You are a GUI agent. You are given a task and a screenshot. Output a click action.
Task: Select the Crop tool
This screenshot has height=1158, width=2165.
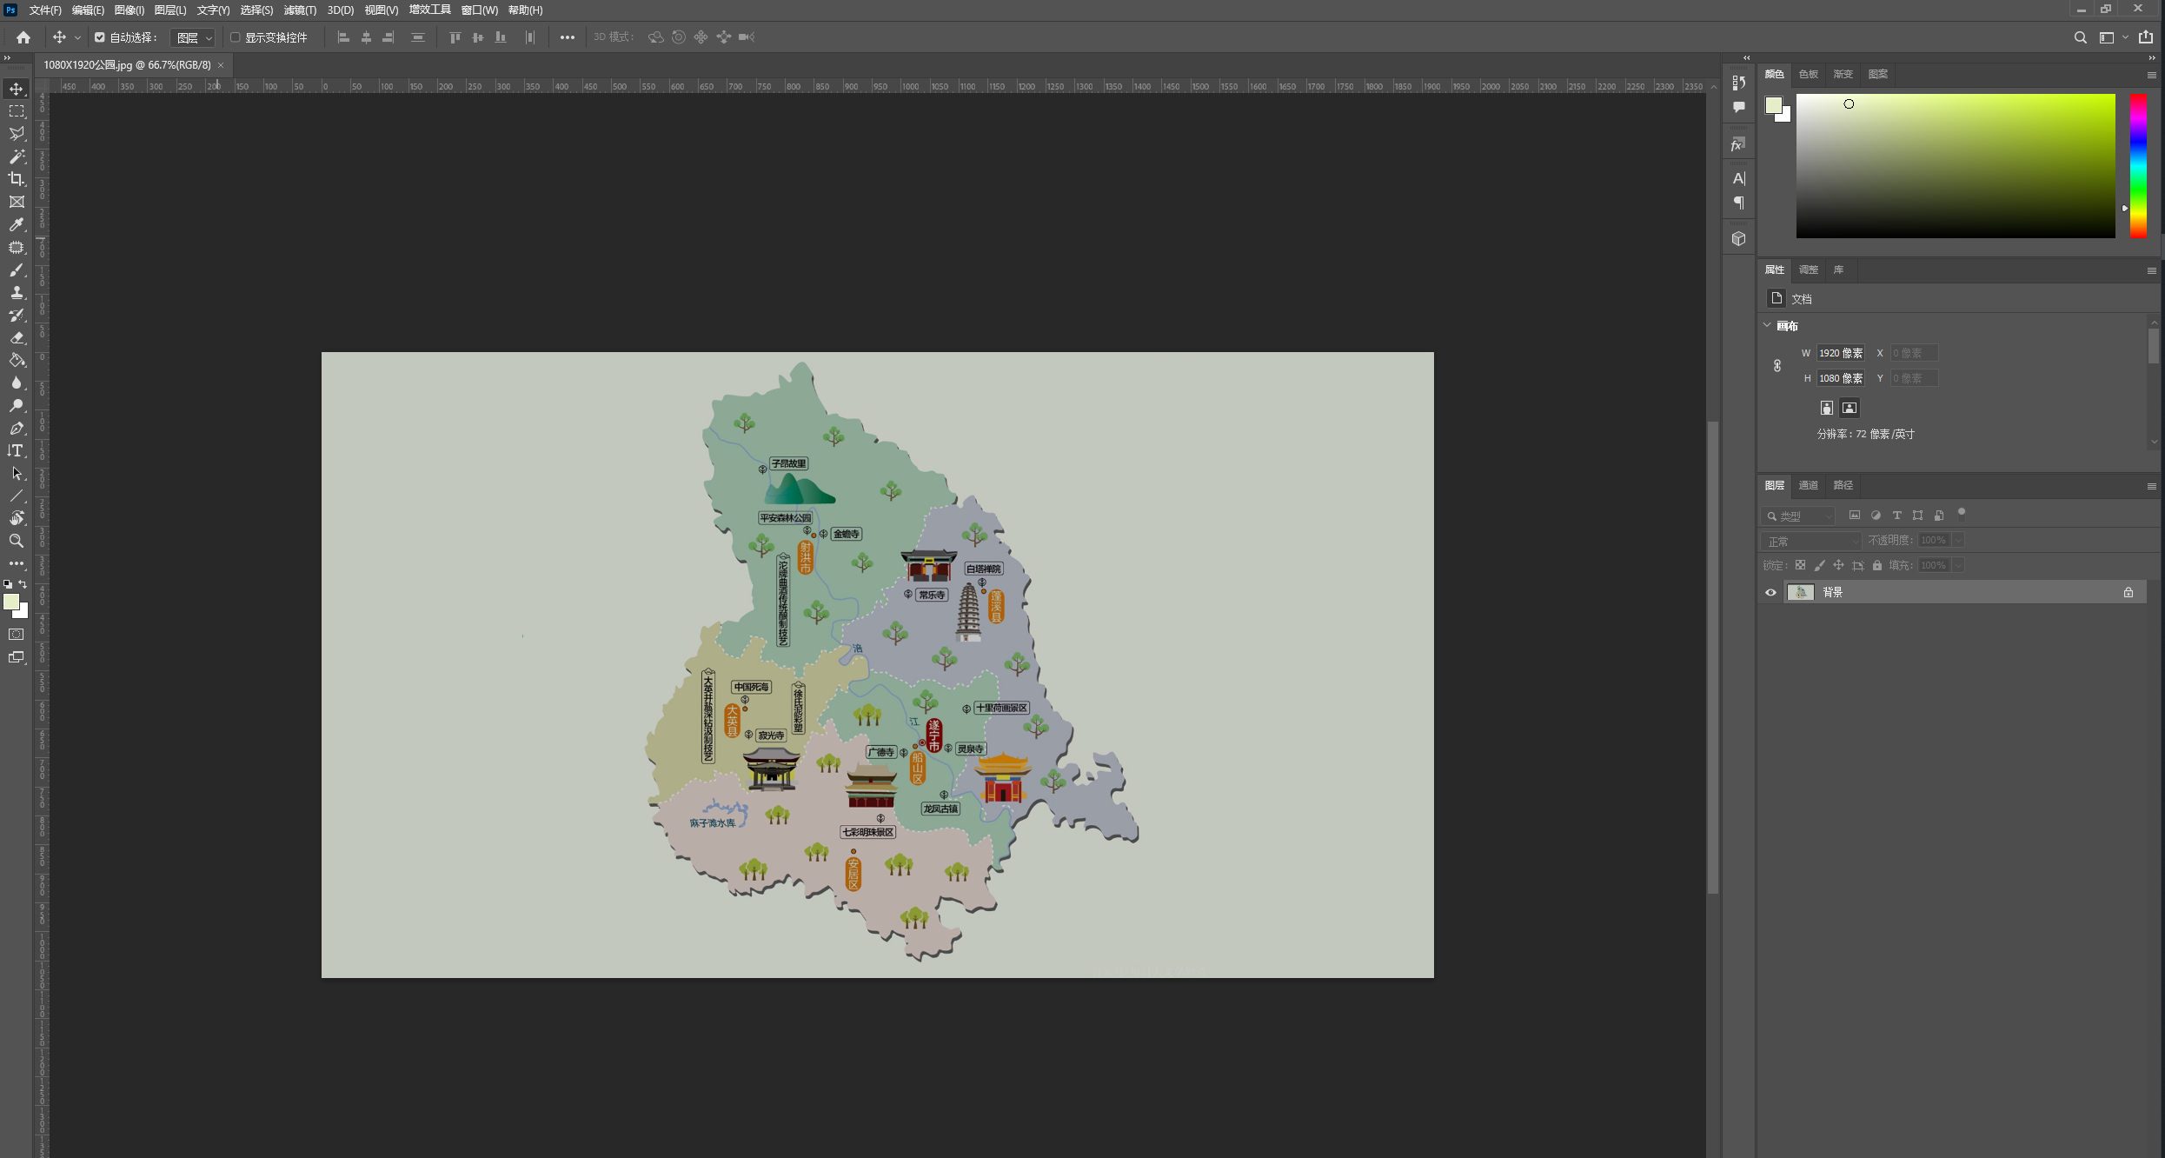pyautogui.click(x=17, y=179)
